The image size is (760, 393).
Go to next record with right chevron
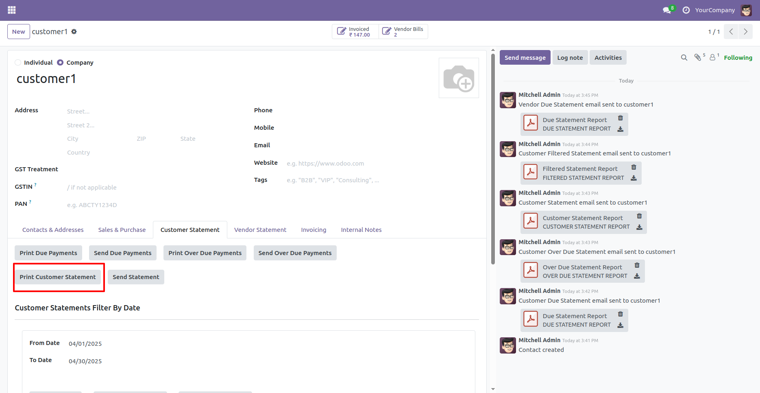745,31
